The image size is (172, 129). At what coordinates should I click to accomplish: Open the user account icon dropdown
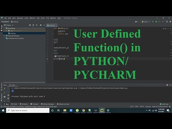click(137, 21)
